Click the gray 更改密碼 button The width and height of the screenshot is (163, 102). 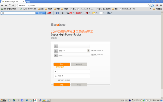click(x=79, y=64)
